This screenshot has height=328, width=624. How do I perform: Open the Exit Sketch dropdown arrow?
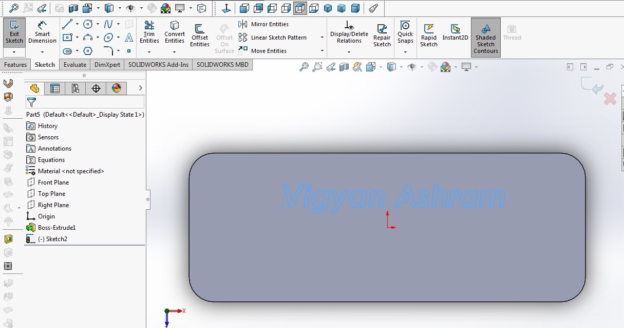(14, 52)
